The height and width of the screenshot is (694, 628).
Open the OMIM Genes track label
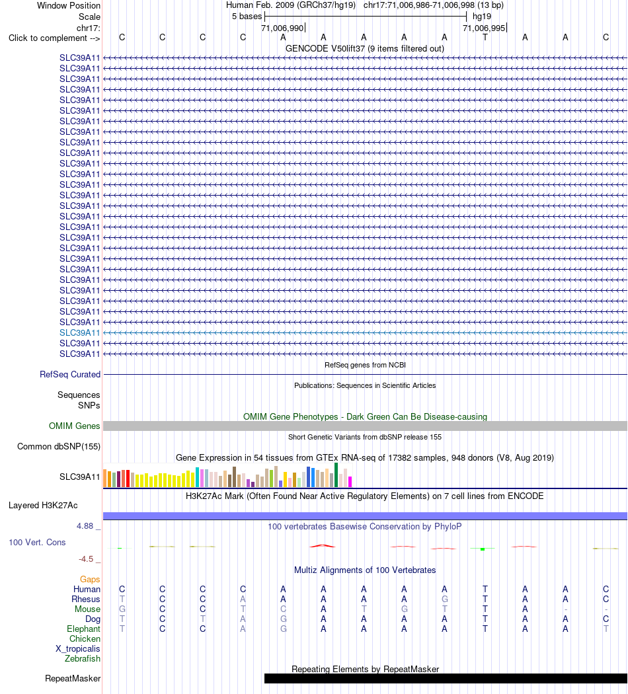pyautogui.click(x=74, y=426)
